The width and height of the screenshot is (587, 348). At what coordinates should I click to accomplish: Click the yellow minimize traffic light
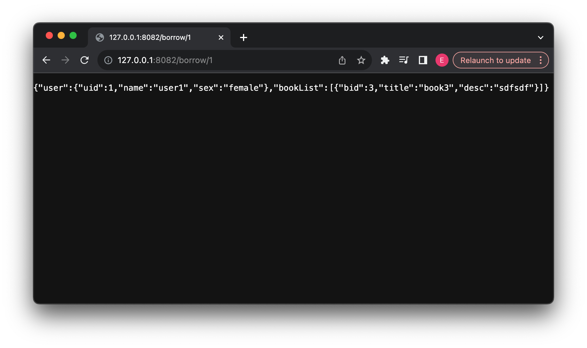coord(61,35)
